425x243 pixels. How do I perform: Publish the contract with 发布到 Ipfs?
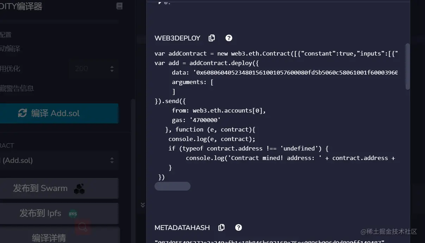click(59, 213)
